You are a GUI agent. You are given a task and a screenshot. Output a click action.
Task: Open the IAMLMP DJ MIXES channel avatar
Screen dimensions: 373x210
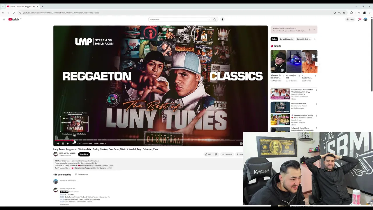[x=56, y=154]
